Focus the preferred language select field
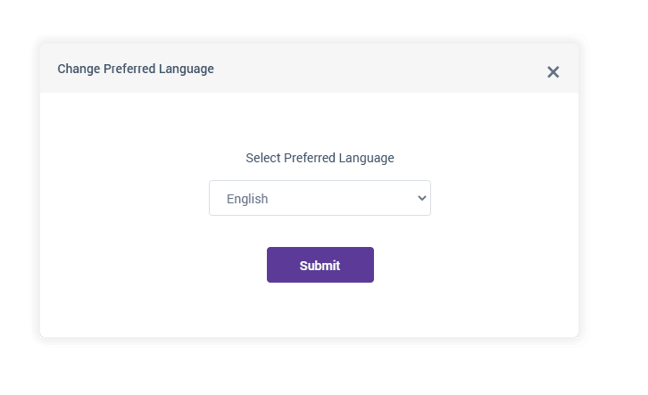This screenshot has width=648, height=395. (x=320, y=198)
